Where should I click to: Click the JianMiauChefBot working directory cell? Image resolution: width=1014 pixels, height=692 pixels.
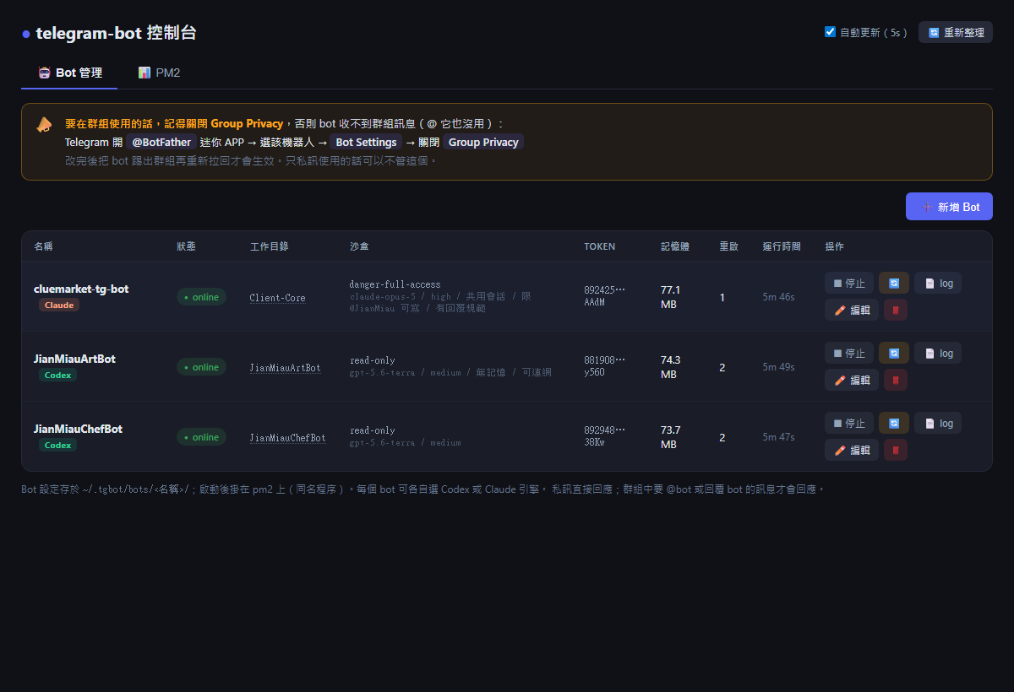click(288, 438)
